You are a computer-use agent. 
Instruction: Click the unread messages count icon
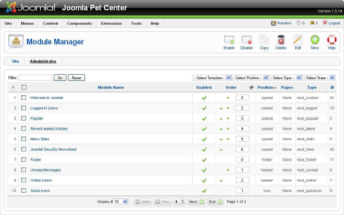coord(299,23)
